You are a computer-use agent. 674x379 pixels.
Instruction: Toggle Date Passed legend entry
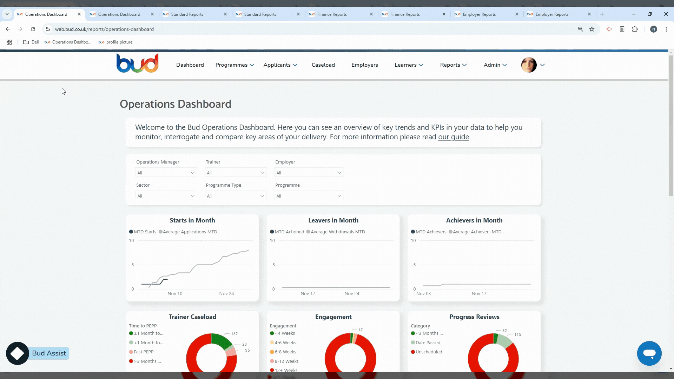pyautogui.click(x=425, y=343)
